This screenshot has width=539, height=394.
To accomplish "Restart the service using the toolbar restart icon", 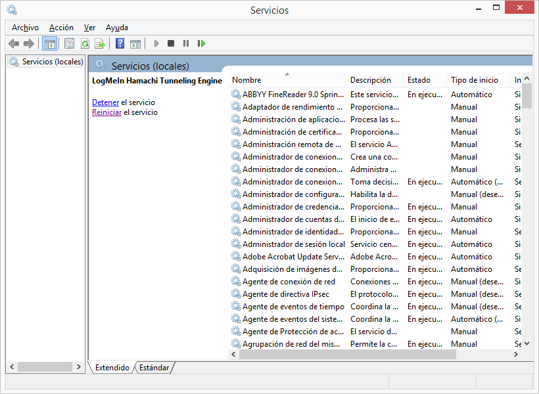I will click(x=201, y=43).
